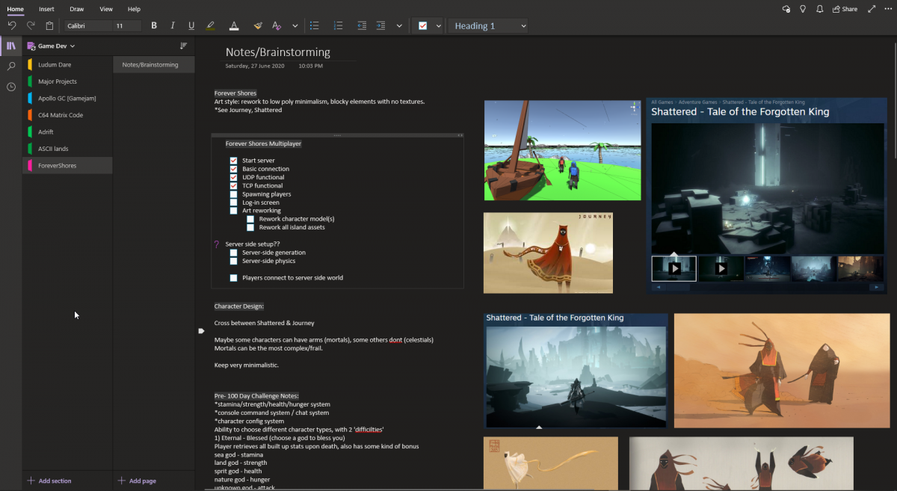
Task: Open the recent notes clock icon
Action: (11, 87)
